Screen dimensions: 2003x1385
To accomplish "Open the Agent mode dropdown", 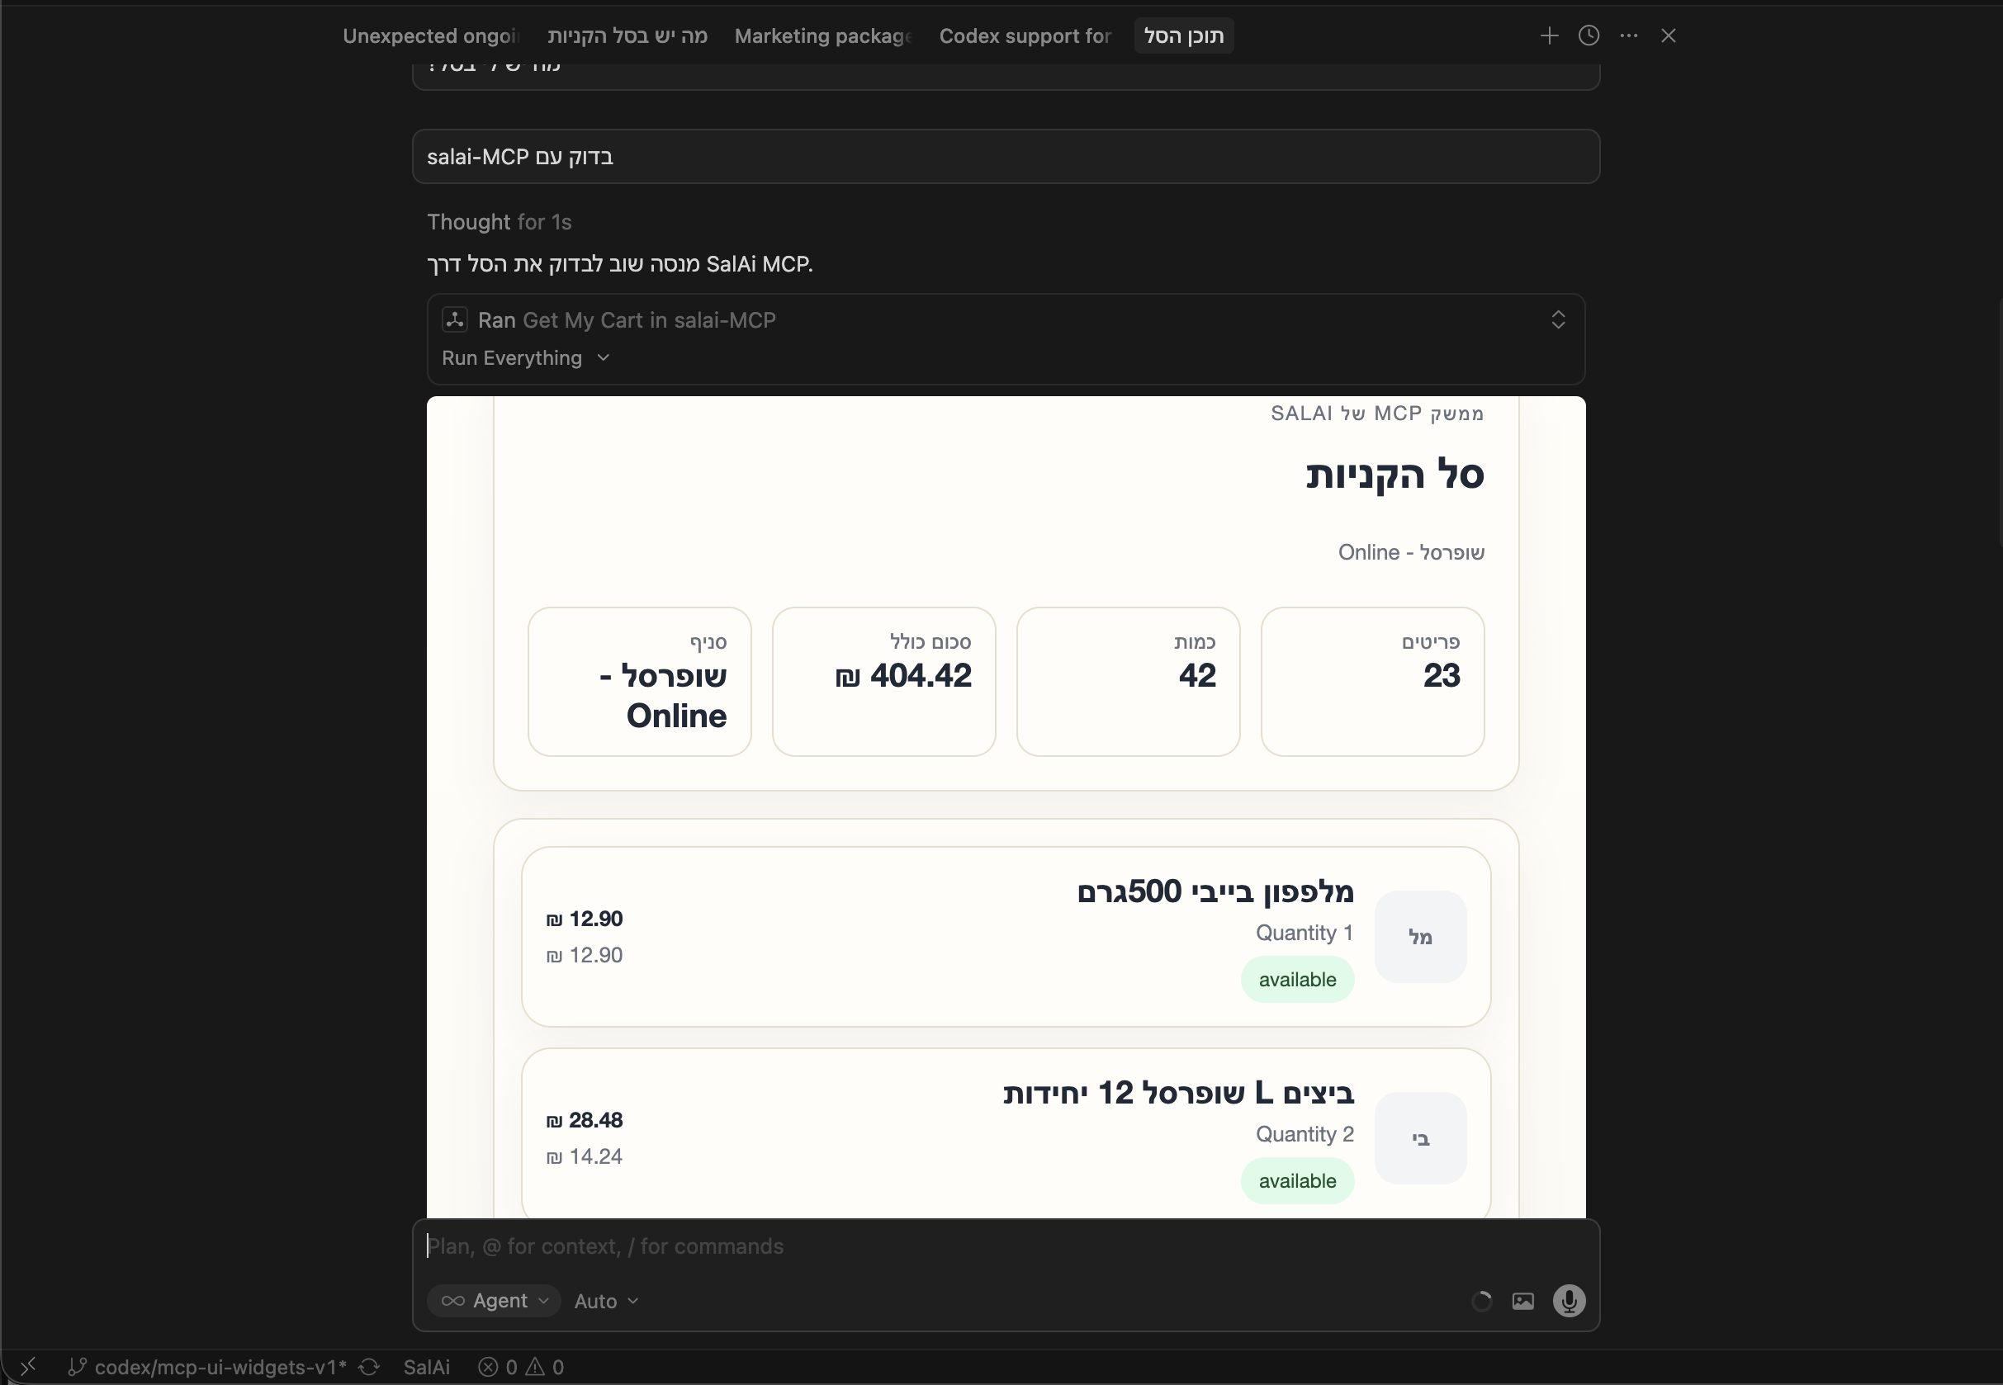I will coord(493,1301).
